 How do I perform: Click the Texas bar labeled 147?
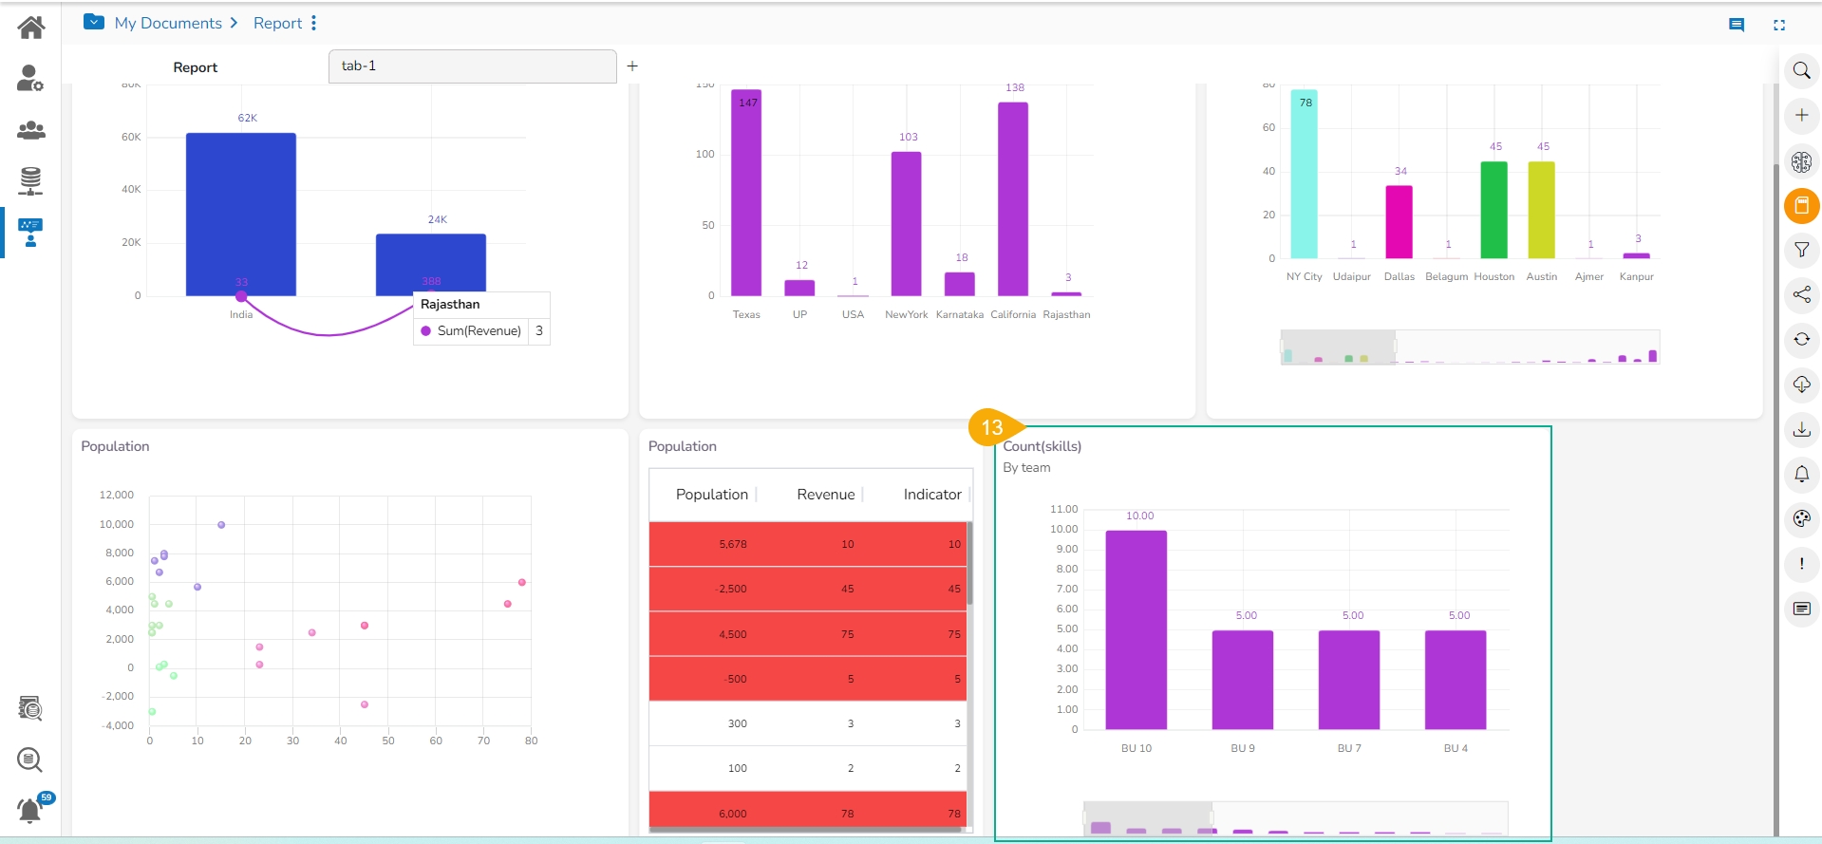(746, 193)
